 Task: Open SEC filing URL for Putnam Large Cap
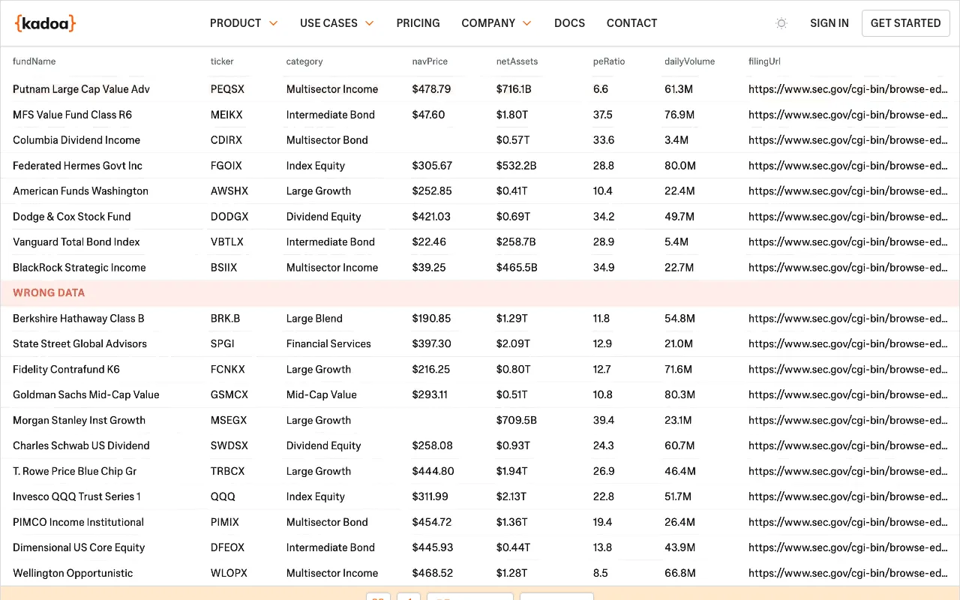click(x=847, y=89)
